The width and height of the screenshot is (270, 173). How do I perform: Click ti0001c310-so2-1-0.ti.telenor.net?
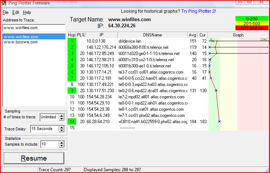coord(146,60)
